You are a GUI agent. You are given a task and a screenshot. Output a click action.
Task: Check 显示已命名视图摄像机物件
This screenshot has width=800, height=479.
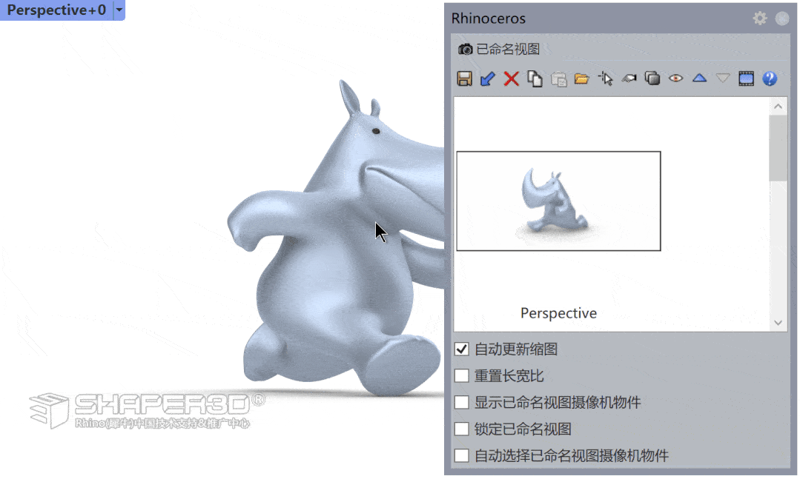[461, 402]
